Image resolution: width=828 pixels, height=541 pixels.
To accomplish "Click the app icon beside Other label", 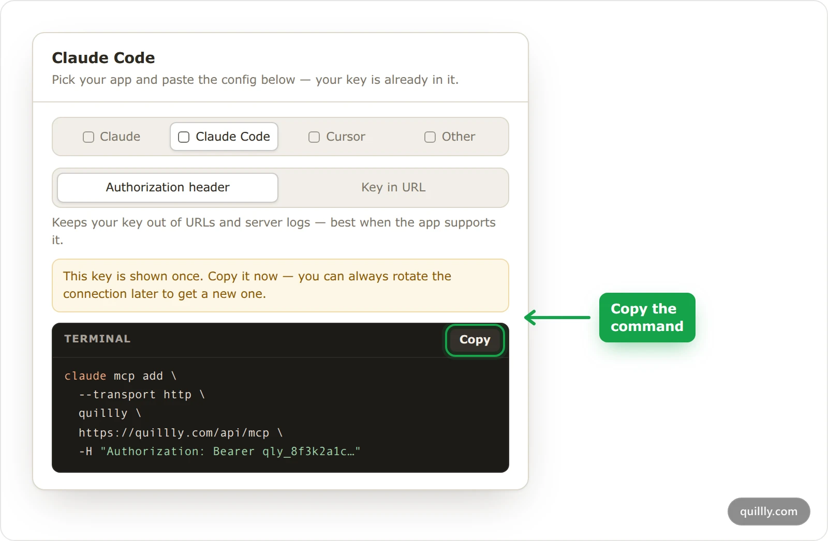I will (430, 137).
